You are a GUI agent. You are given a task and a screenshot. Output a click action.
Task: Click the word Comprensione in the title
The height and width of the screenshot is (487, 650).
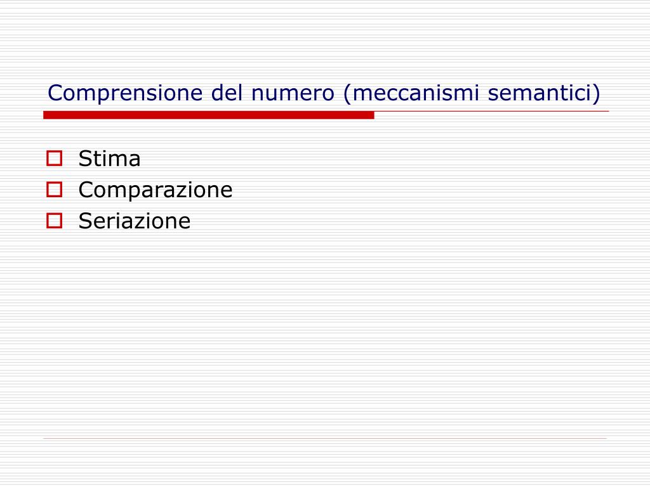coord(125,94)
